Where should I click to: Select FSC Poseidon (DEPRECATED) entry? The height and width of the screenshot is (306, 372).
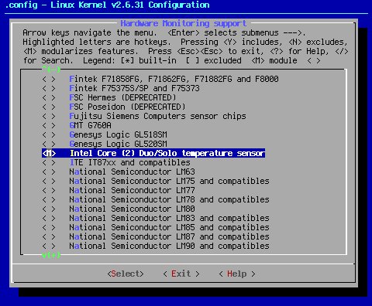(127, 107)
